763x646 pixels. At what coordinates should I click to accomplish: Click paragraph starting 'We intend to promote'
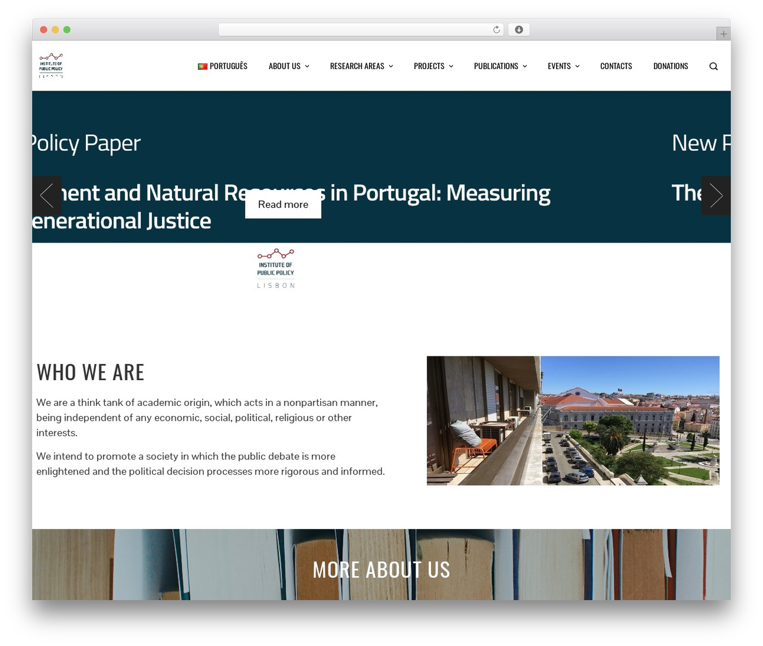pos(210,464)
